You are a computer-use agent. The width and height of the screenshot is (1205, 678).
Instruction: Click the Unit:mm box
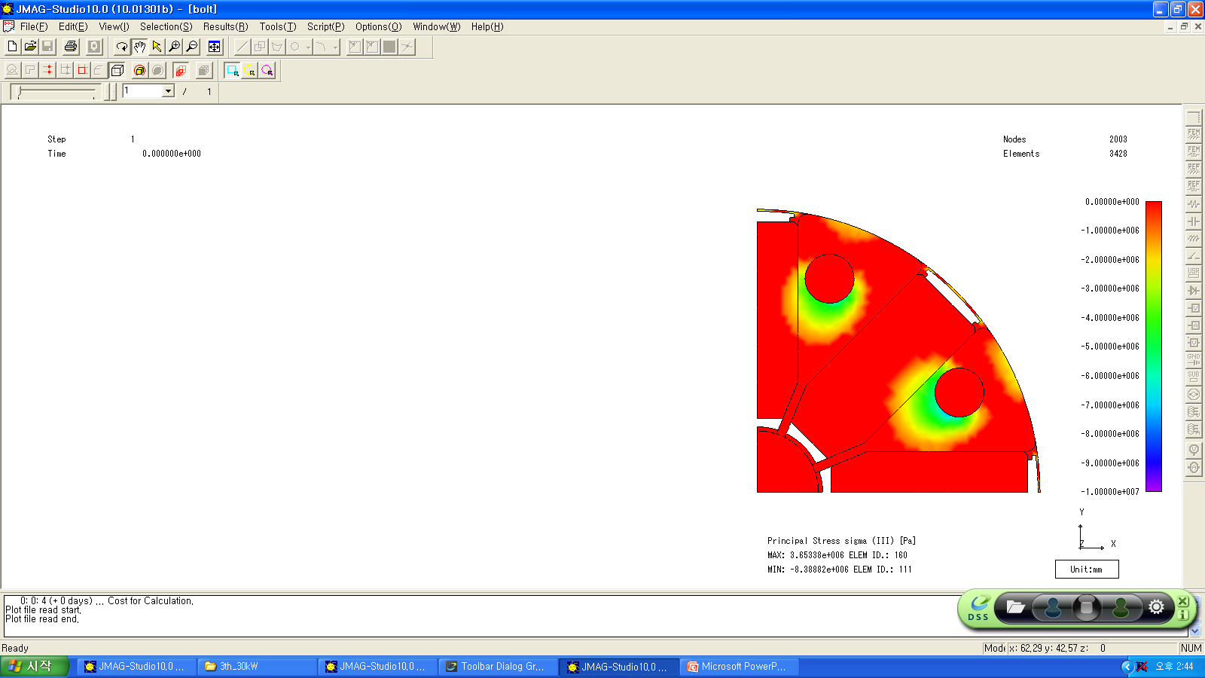(1087, 570)
